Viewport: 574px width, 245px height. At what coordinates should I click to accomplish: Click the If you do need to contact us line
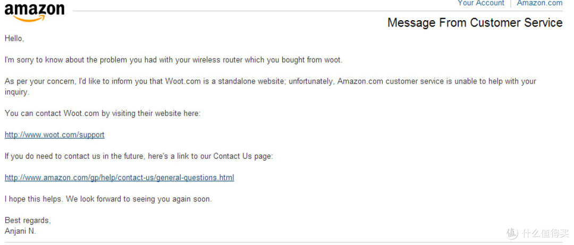tap(139, 156)
